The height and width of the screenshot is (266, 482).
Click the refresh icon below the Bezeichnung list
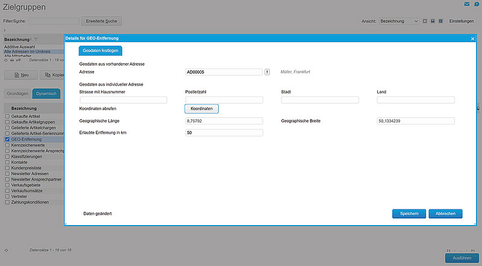(6, 60)
